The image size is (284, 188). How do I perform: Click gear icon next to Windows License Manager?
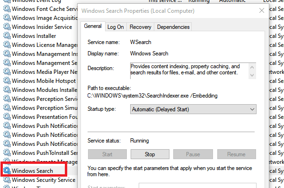pyautogui.click(x=7, y=45)
